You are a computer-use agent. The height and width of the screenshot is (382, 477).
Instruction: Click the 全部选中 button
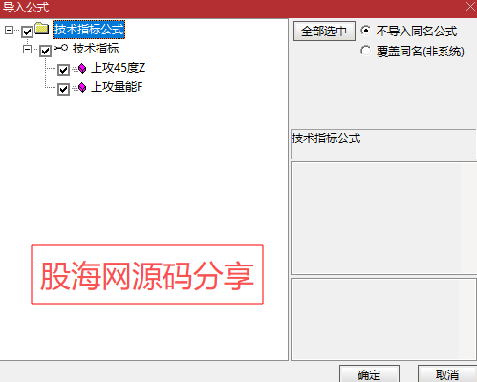324,32
